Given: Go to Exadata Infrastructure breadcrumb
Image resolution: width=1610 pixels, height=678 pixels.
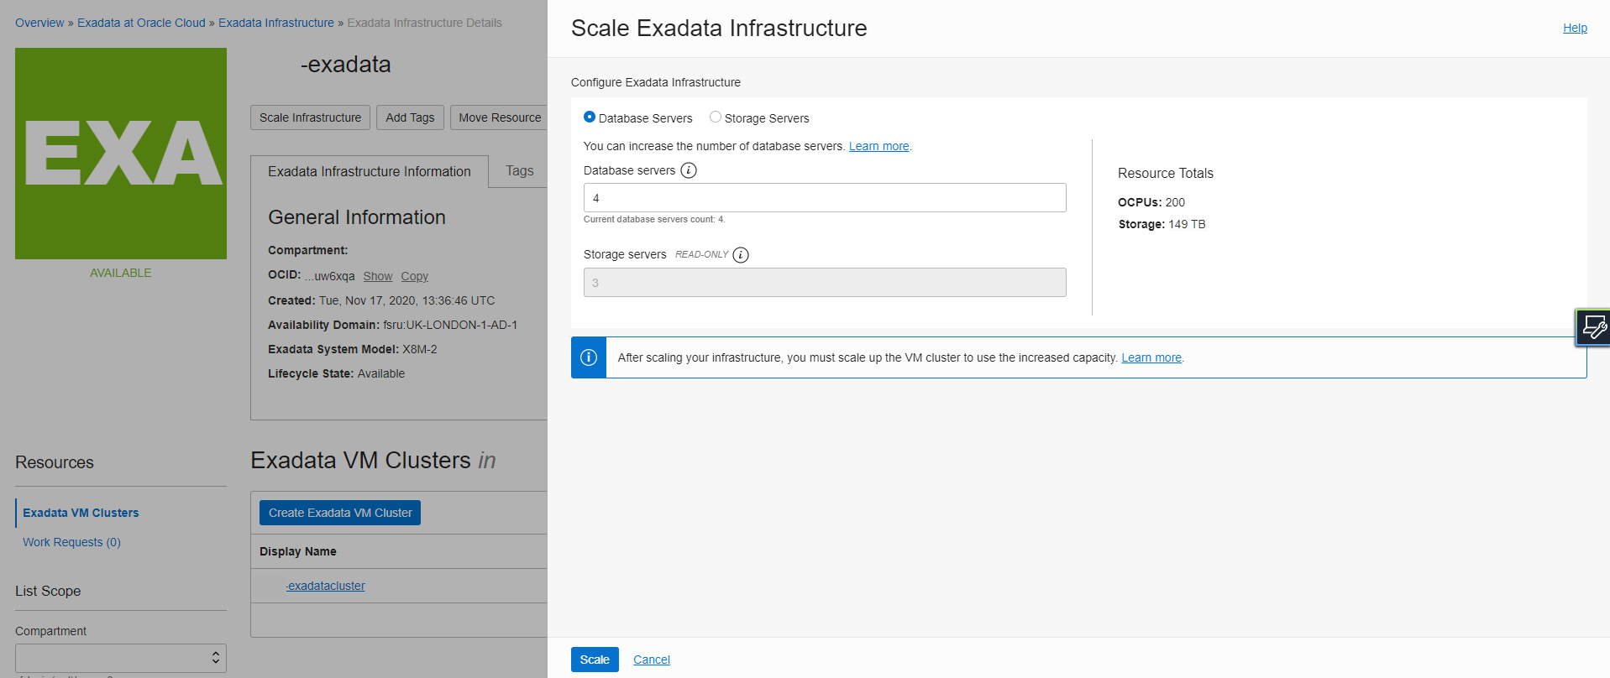Looking at the screenshot, I should [276, 23].
